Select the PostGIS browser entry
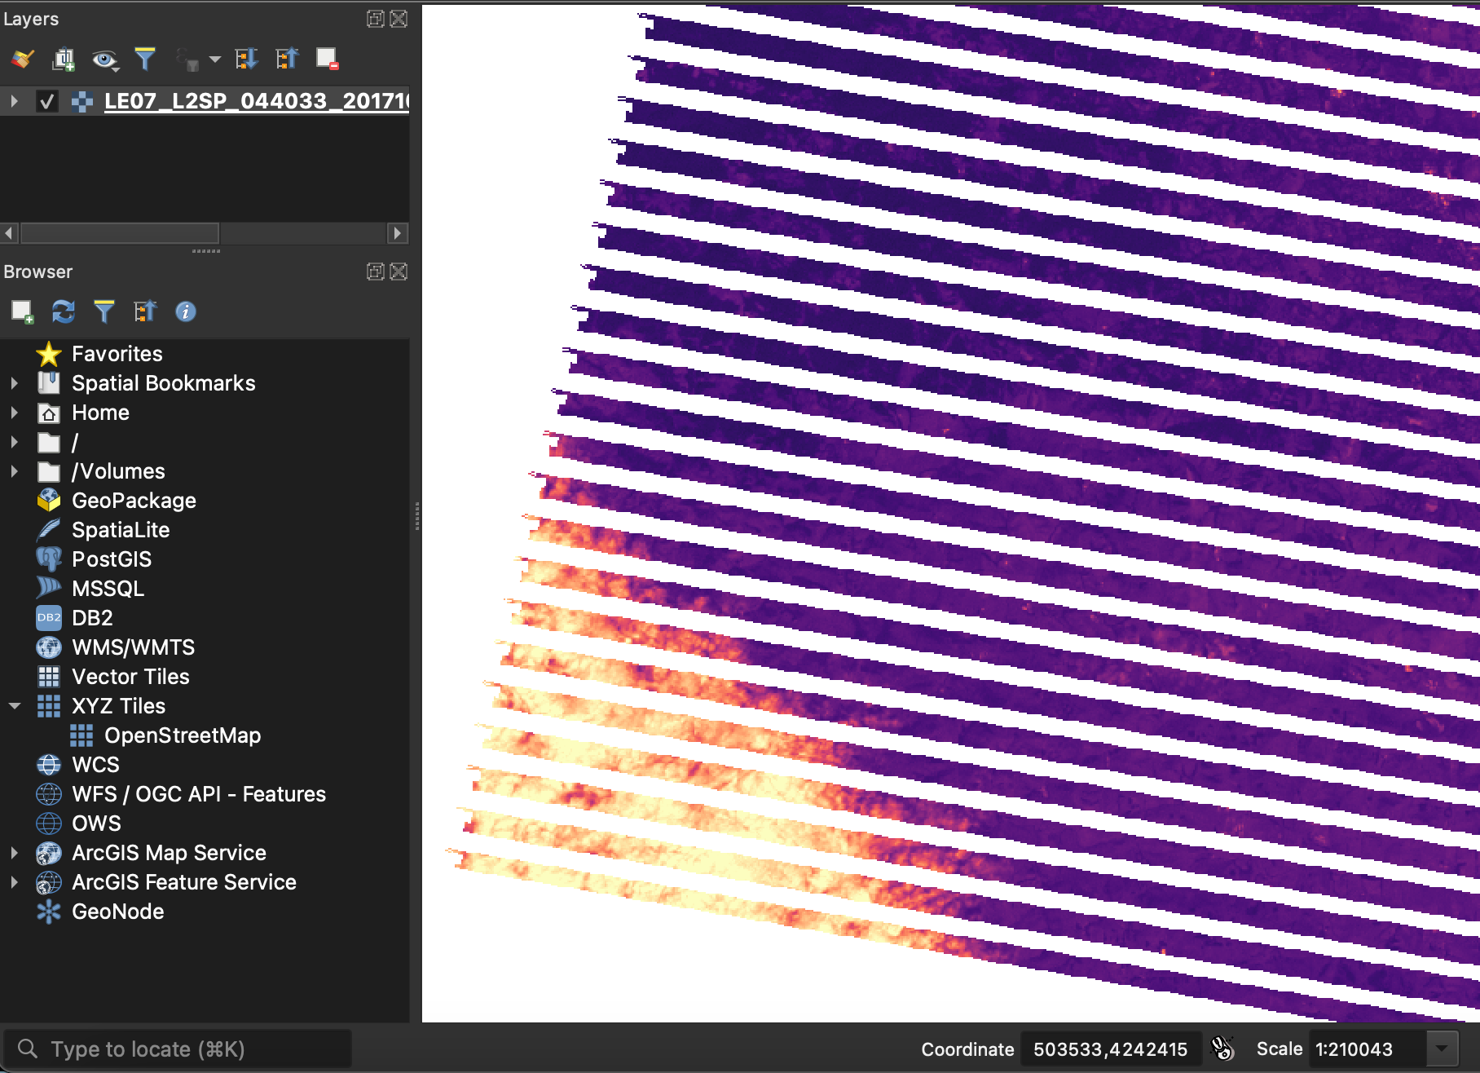Image resolution: width=1480 pixels, height=1073 pixels. pyautogui.click(x=112, y=559)
